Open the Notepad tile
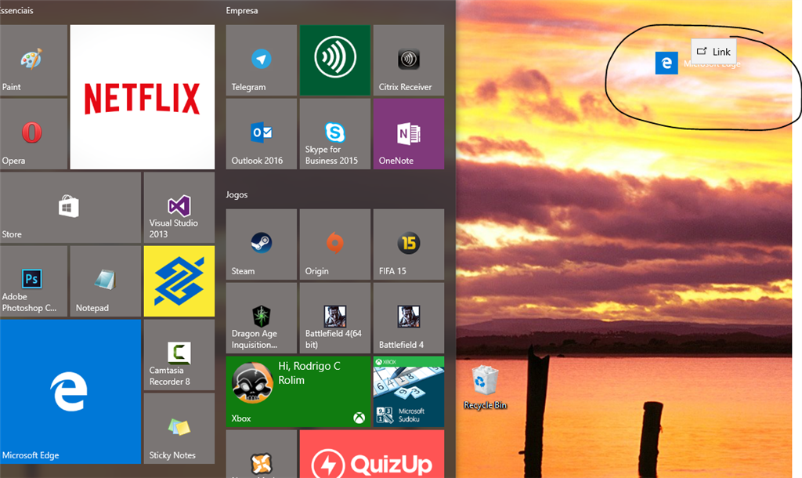The width and height of the screenshot is (802, 478). point(106,281)
